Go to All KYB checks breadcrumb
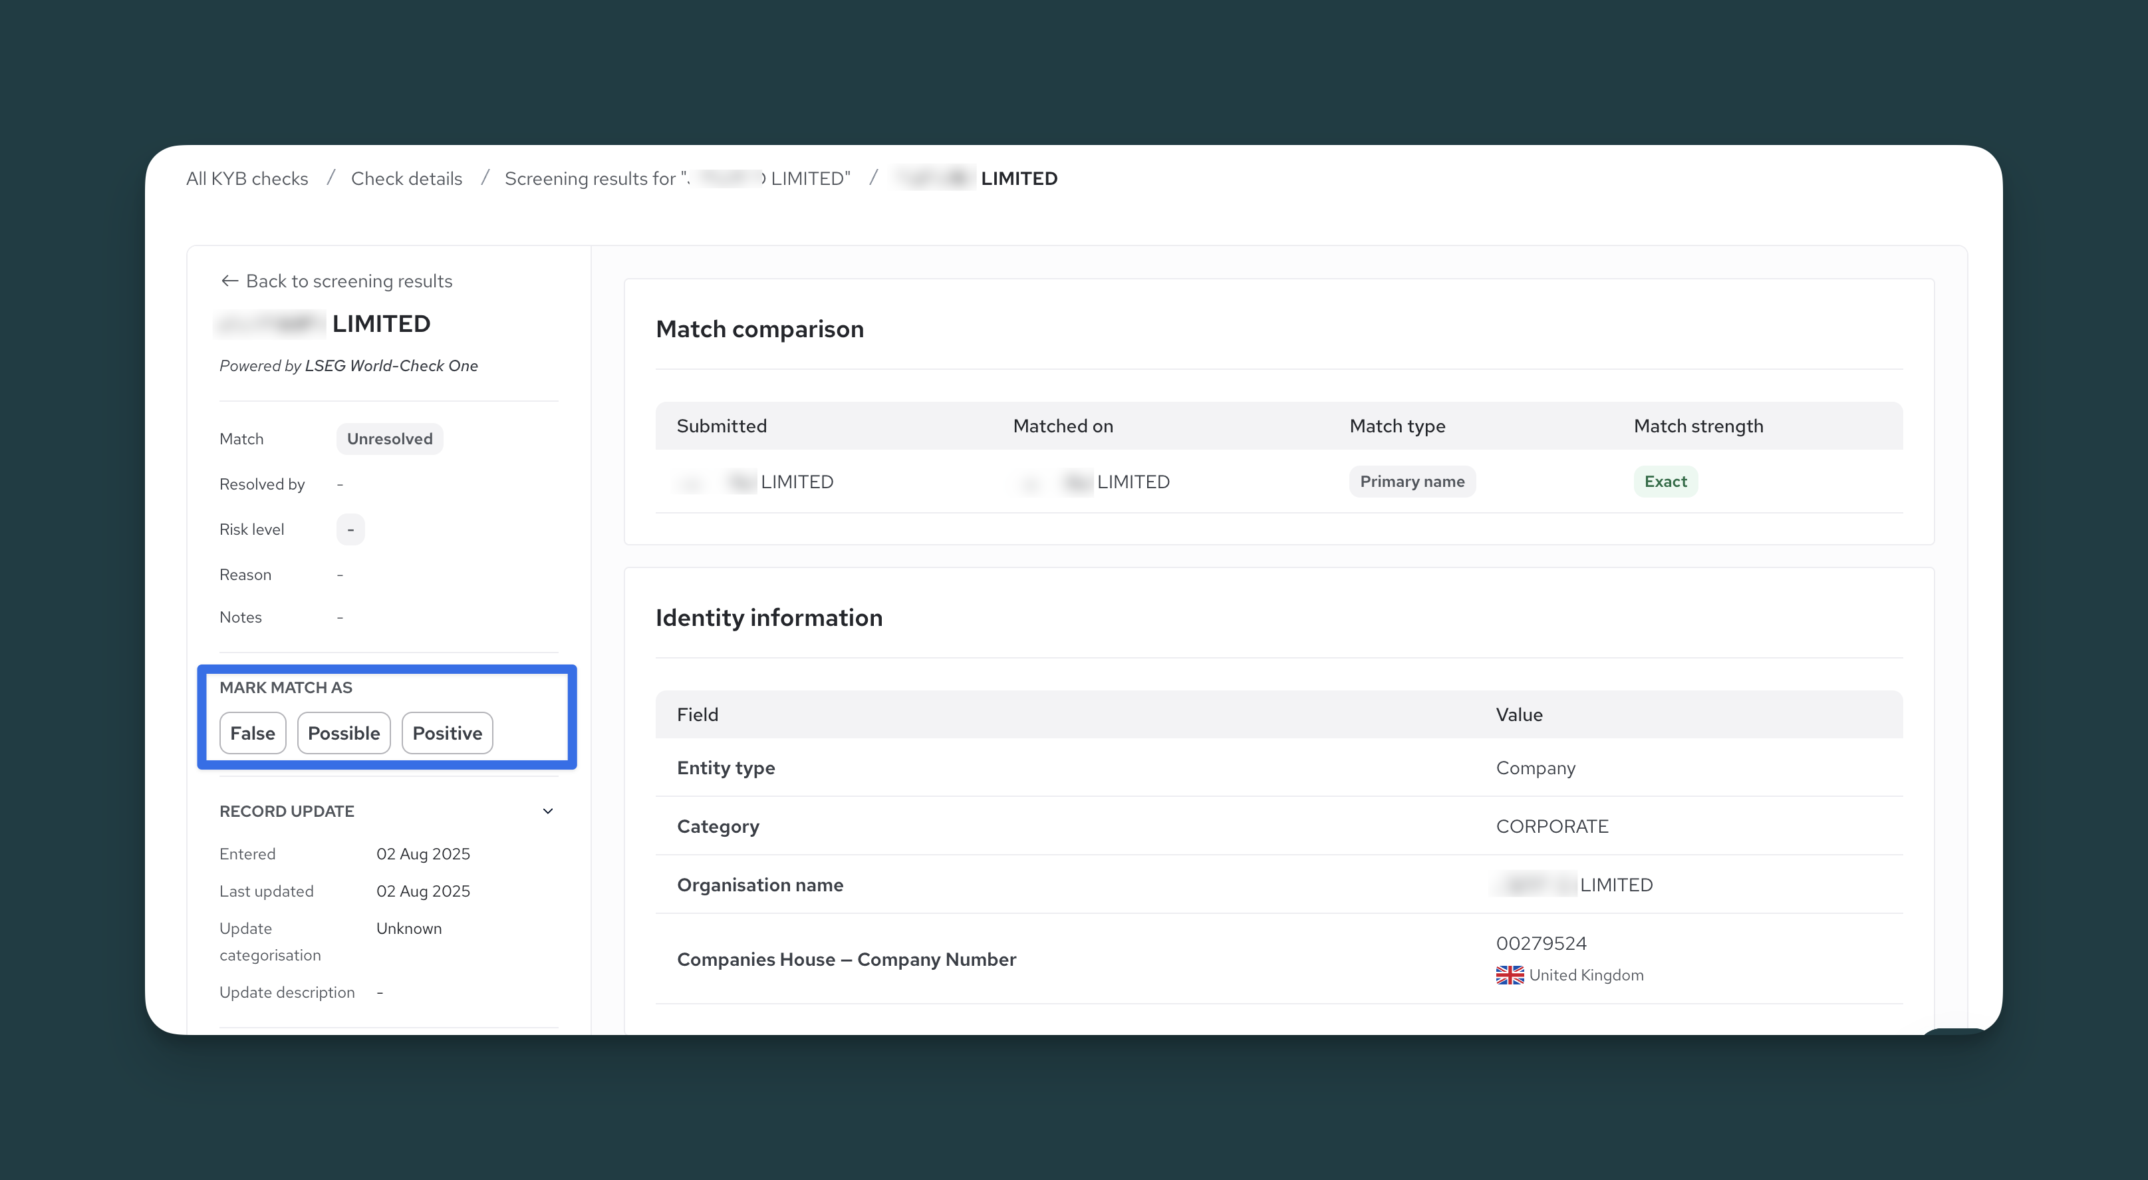The height and width of the screenshot is (1180, 2148). 247,178
